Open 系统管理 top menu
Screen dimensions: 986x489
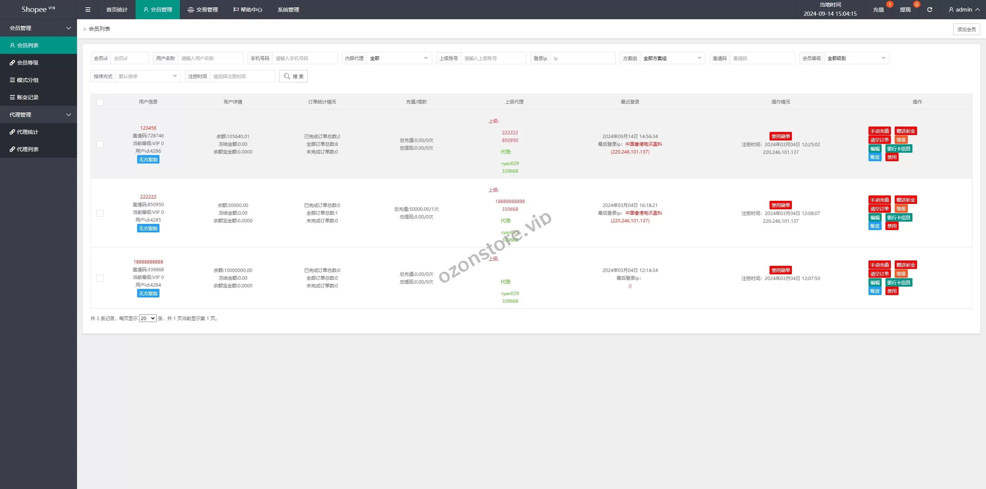(x=288, y=10)
